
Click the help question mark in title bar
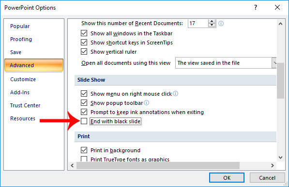[x=256, y=7]
